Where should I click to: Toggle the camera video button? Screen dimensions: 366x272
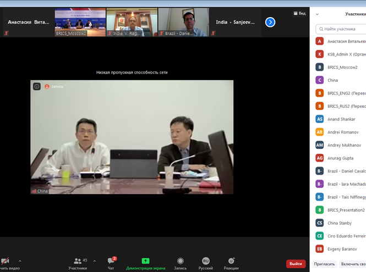6,262
